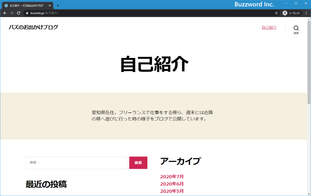
Task: Open the 2020年5月 archive link
Action: coord(172,191)
